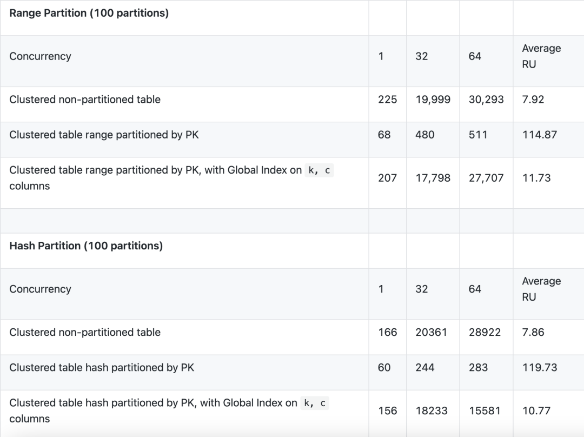Select the 119.73 Average RU cell
Screen dimensions: 584x437
[x=539, y=368]
